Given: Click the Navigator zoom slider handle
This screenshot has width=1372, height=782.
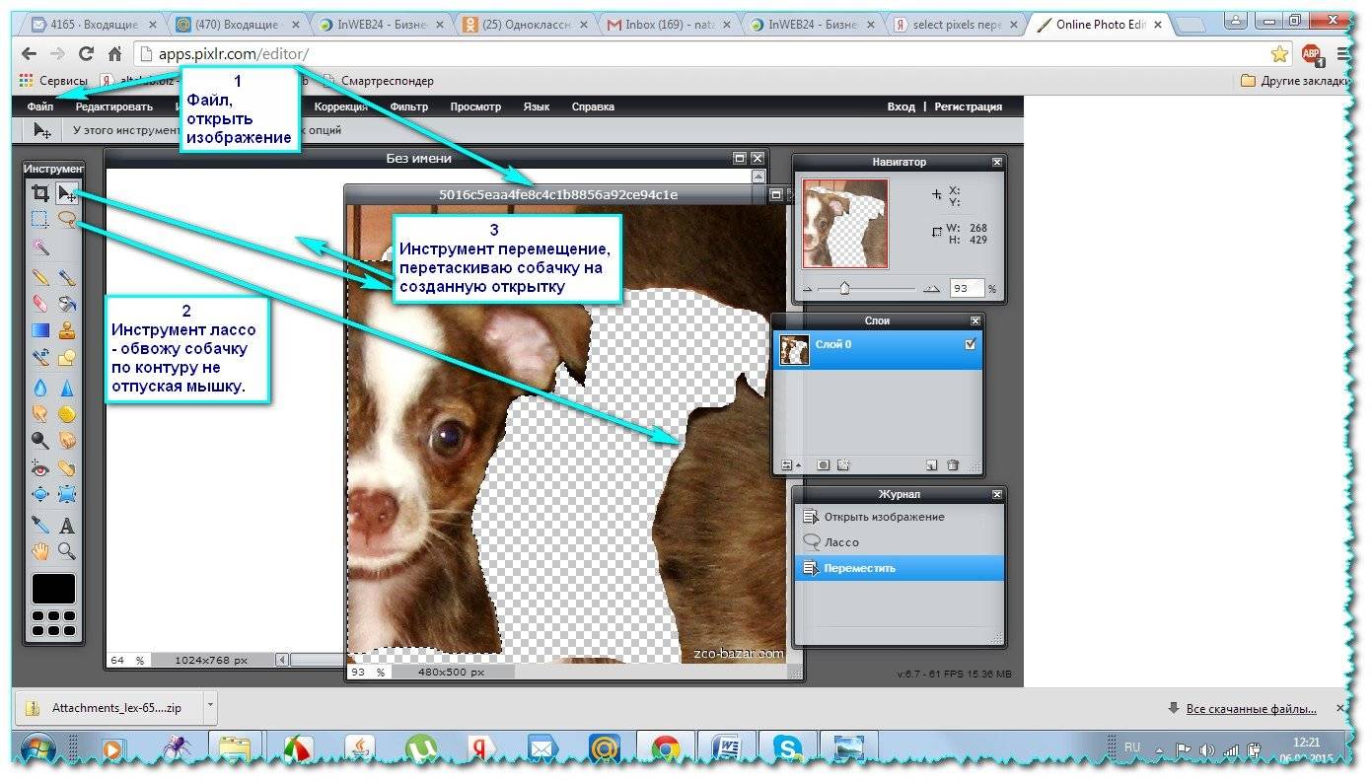Looking at the screenshot, I should [x=844, y=288].
